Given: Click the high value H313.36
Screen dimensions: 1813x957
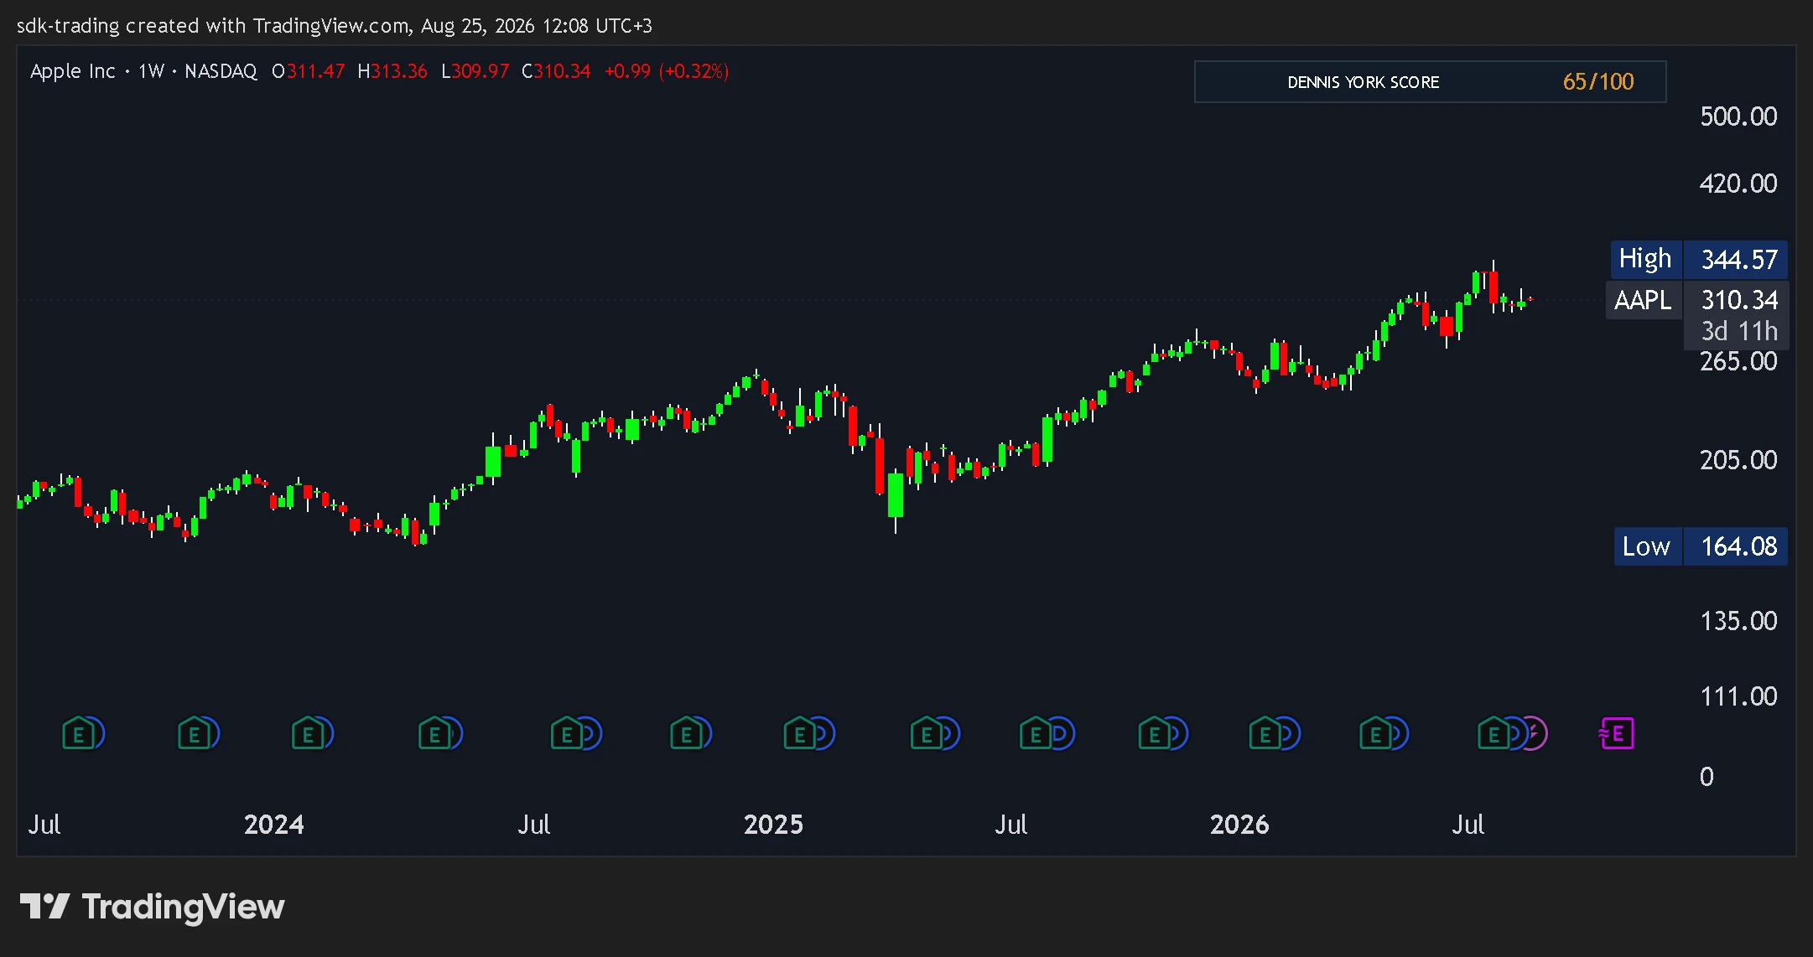Looking at the screenshot, I should click(392, 71).
